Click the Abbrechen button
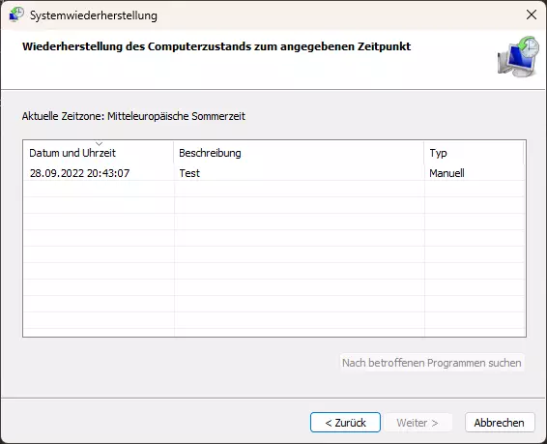The width and height of the screenshot is (547, 444). point(500,423)
